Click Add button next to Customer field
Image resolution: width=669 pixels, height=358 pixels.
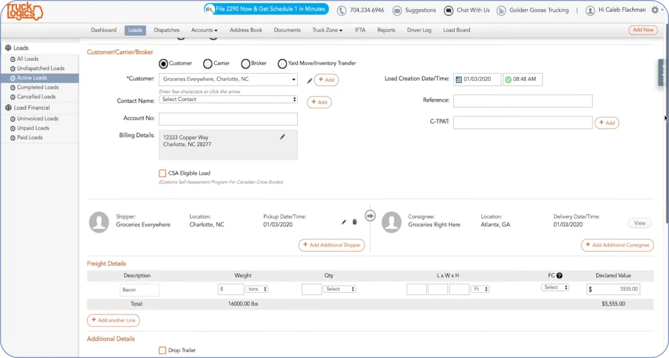[327, 80]
